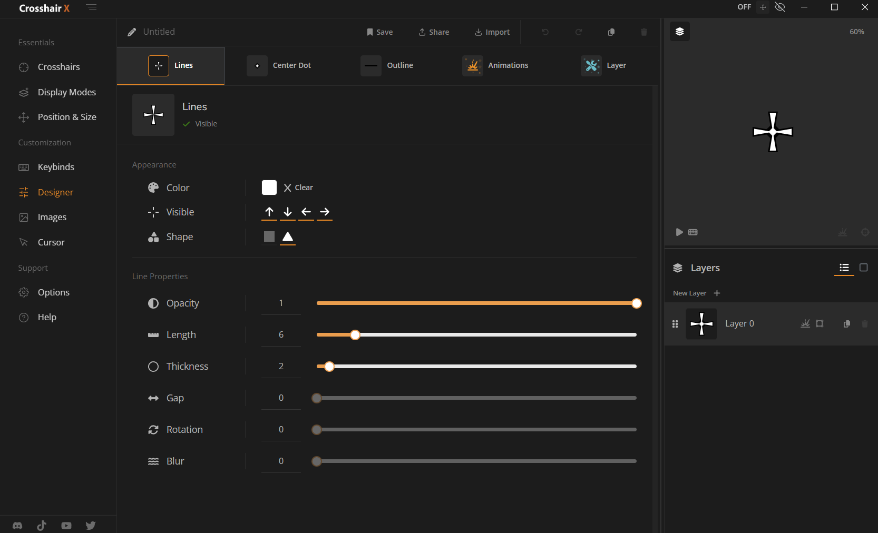878x533 pixels.
Task: Duplicate Layer 0 using its copy icon
Action: point(846,324)
